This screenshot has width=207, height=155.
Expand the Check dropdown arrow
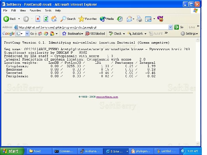pos(124,34)
